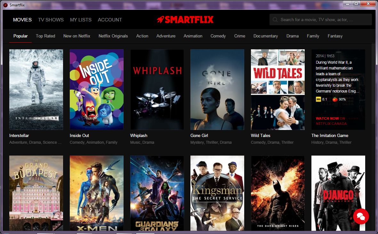Click the Smartflix rocket logo
The image size is (378, 234).
185,20
